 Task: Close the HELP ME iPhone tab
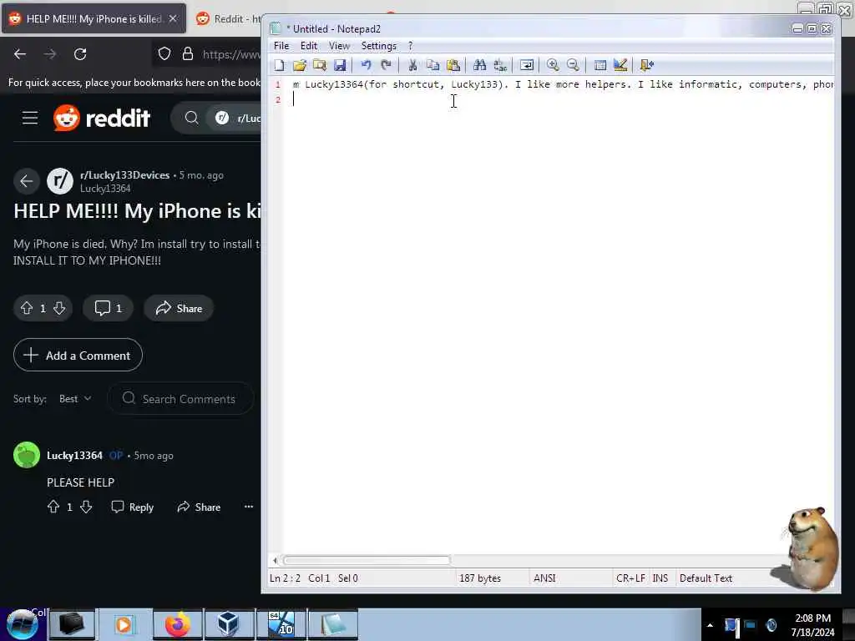coord(173,18)
